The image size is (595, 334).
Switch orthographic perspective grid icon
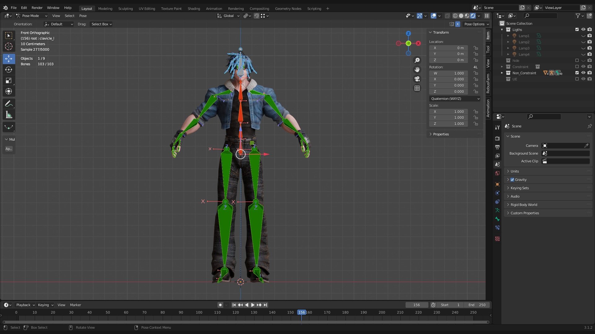coord(417,88)
